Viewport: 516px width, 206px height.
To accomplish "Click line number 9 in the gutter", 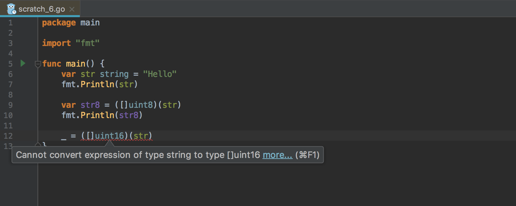I will (10, 105).
